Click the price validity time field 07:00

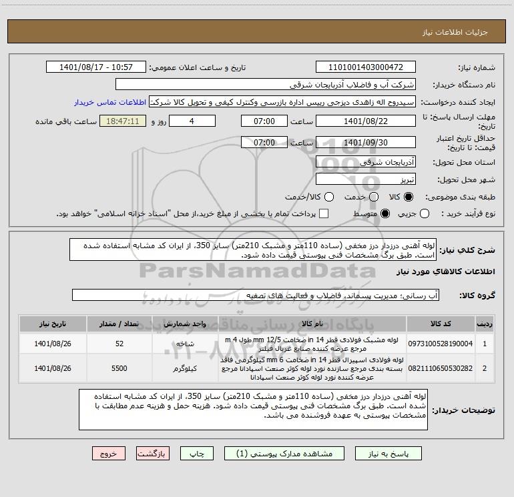click(x=264, y=143)
